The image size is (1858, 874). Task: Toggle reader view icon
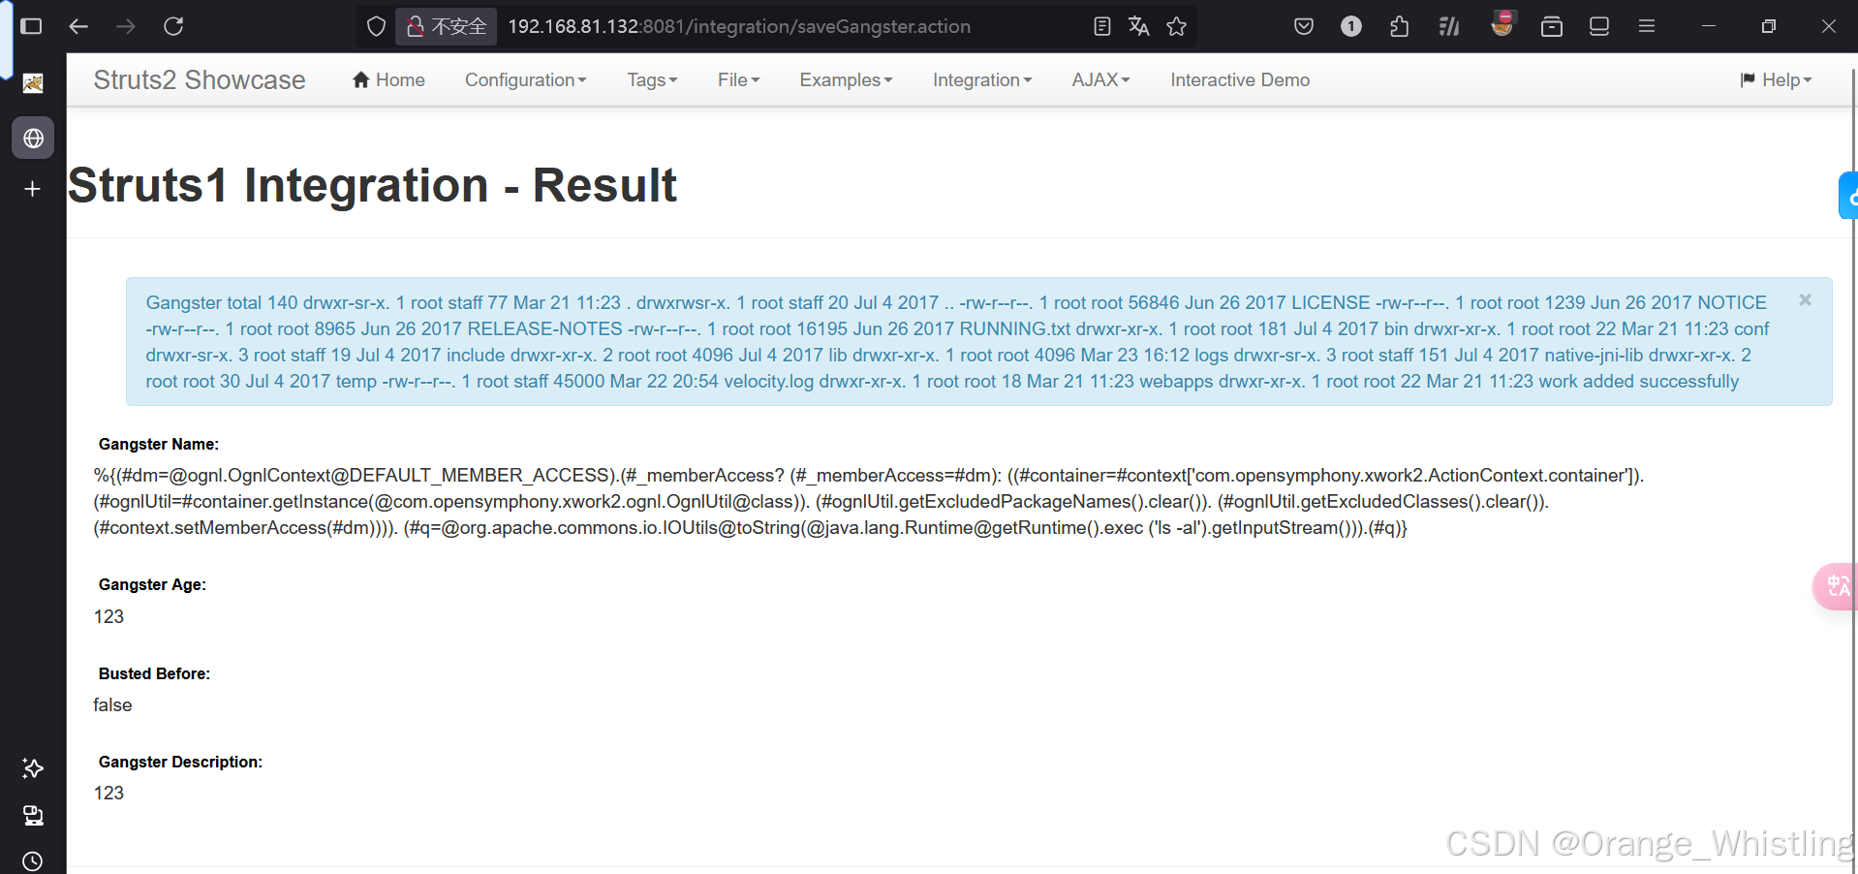[x=1101, y=26]
